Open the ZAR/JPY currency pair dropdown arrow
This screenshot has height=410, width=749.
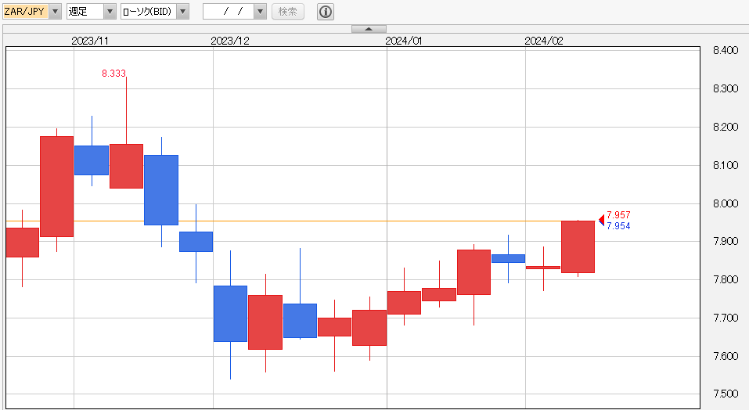click(56, 12)
